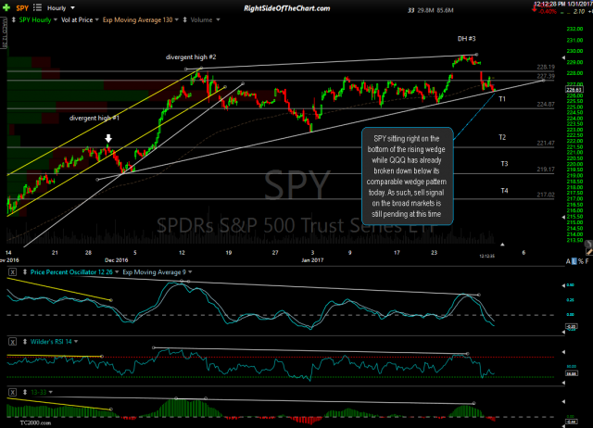Click left arrow at price axis top near 229.00

click(x=563, y=57)
